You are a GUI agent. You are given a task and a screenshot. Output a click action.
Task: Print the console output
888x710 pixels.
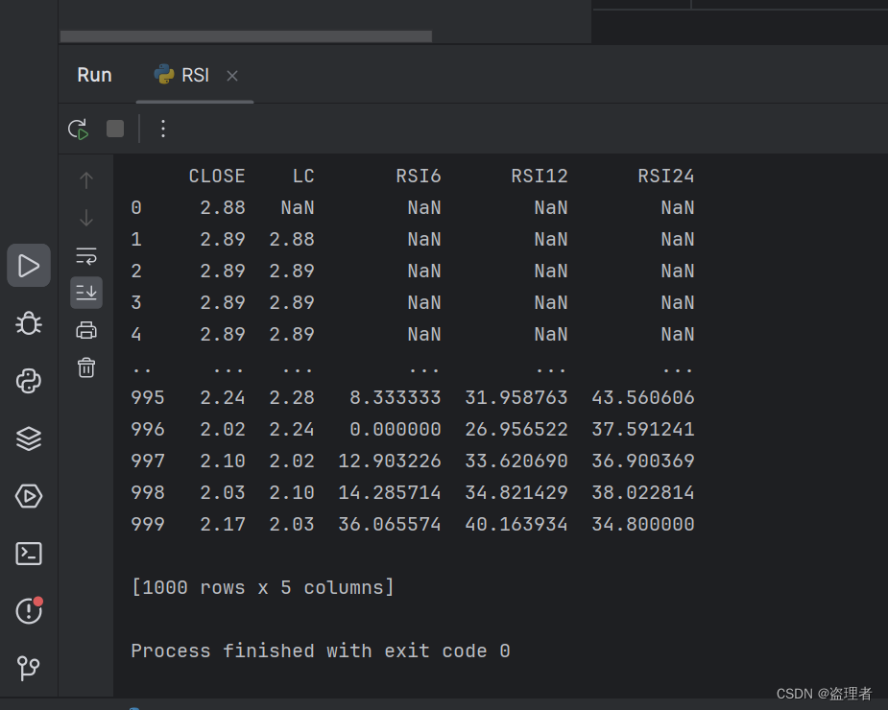[86, 330]
